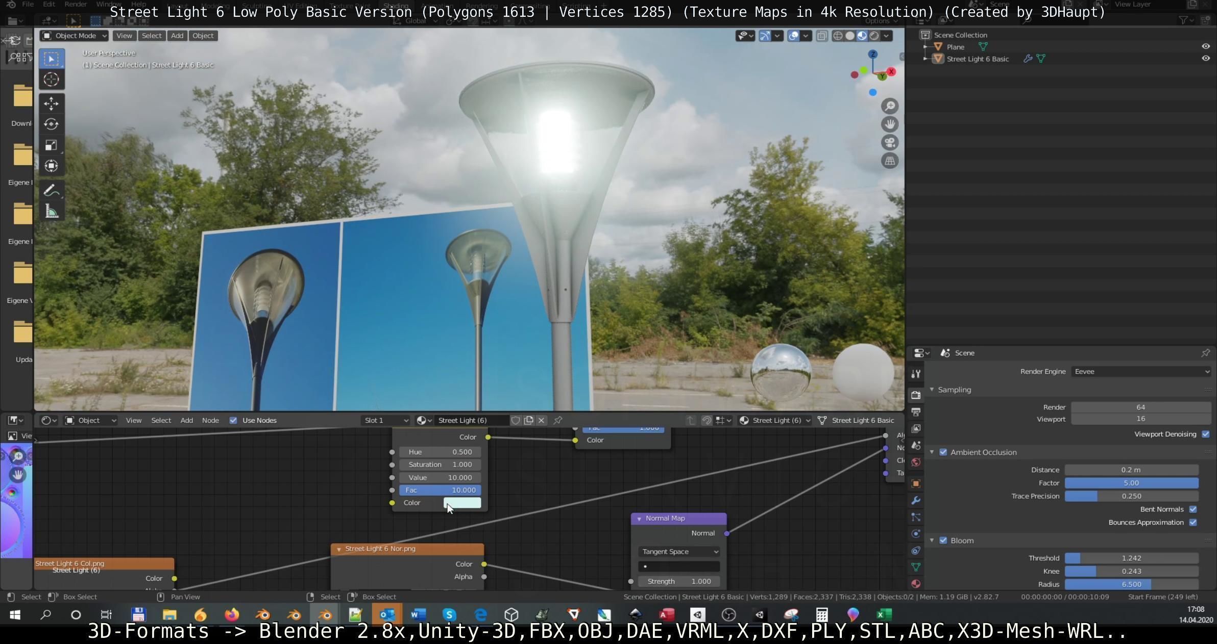The width and height of the screenshot is (1217, 644).
Task: Open the Output properties tab
Action: tap(916, 412)
